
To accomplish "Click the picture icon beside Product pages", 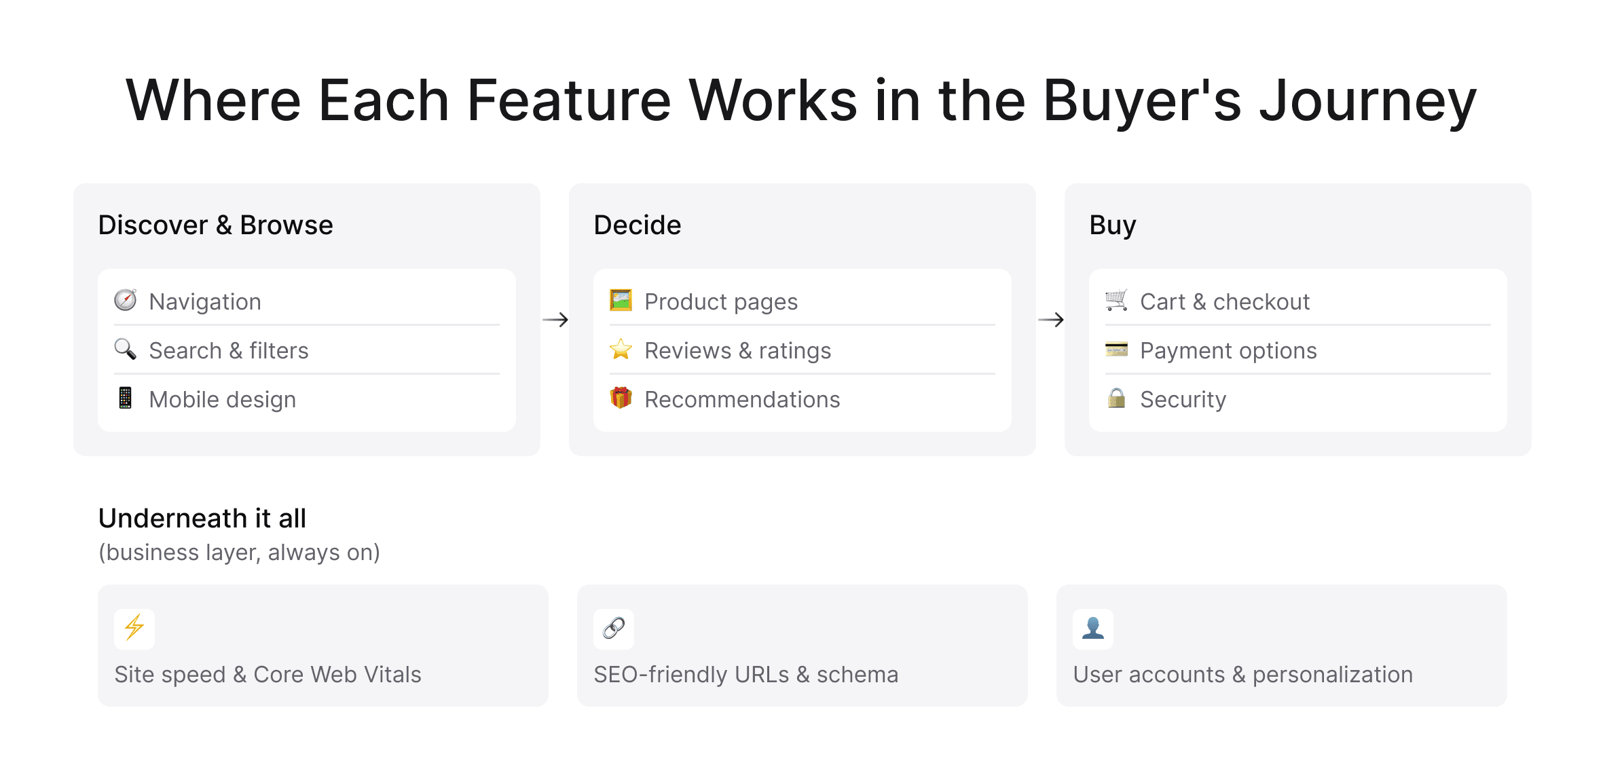I will tap(621, 300).
